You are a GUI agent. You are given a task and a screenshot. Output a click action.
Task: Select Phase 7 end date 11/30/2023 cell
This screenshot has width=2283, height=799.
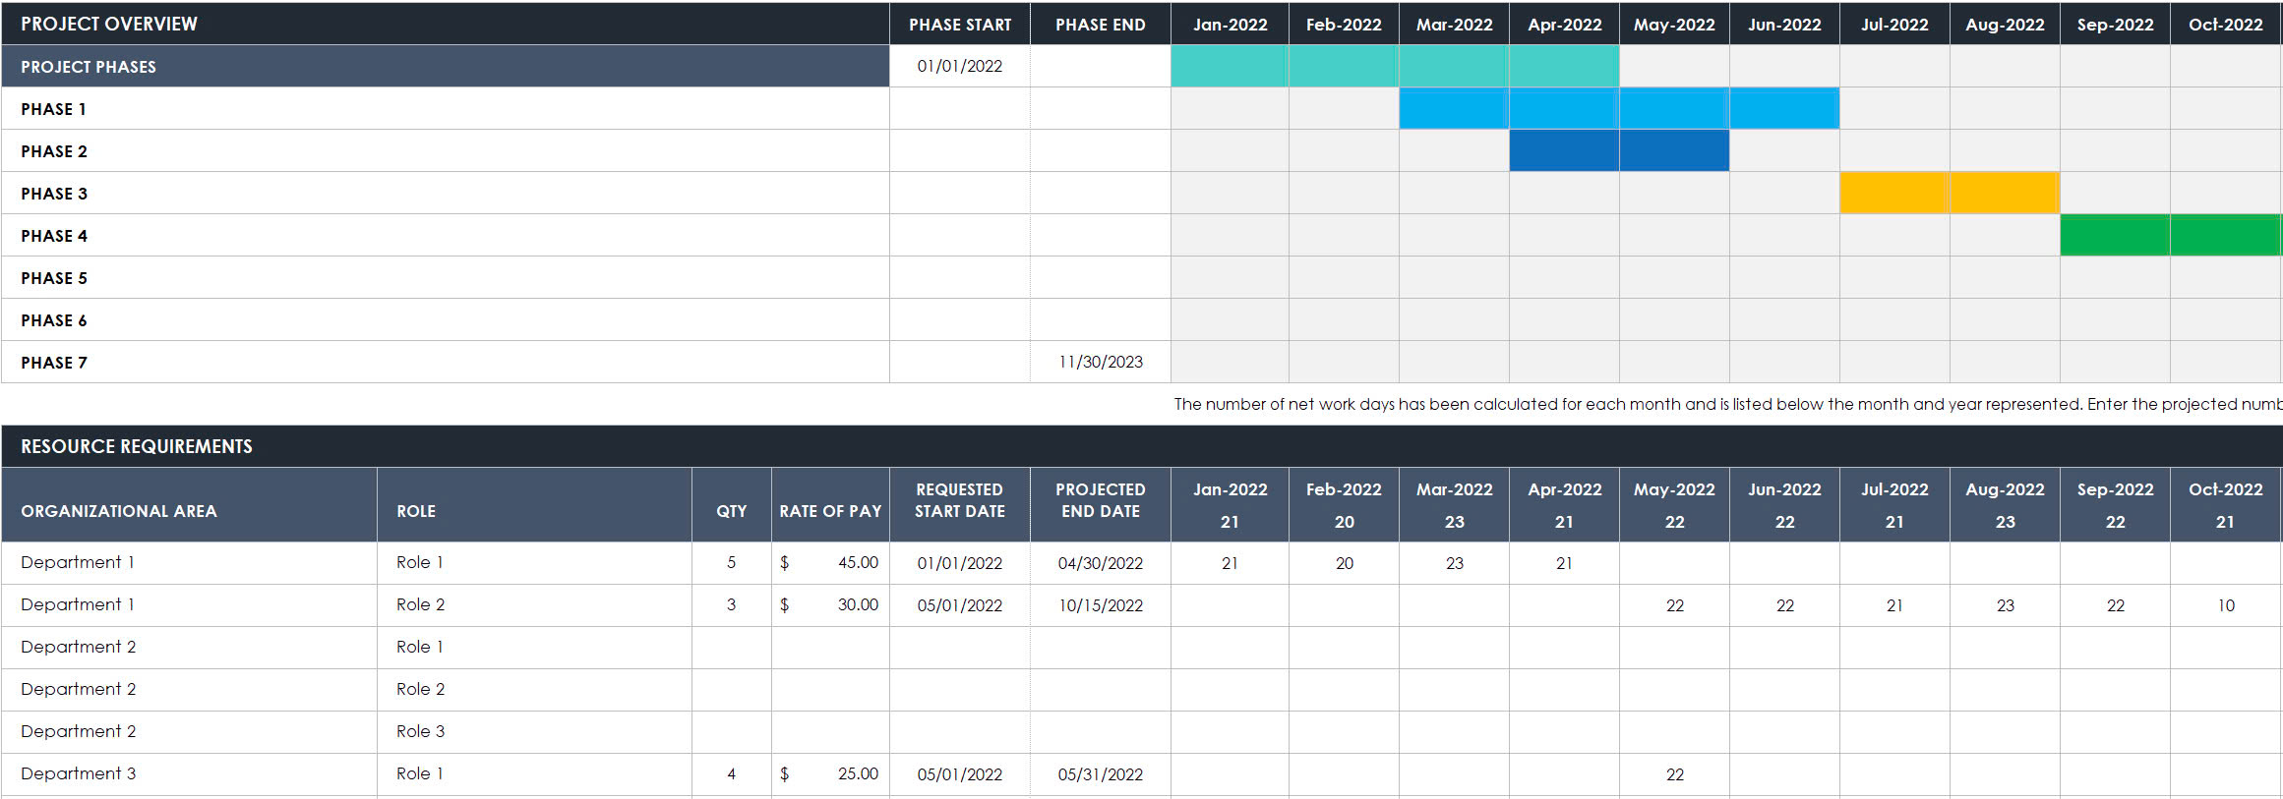coord(1100,362)
